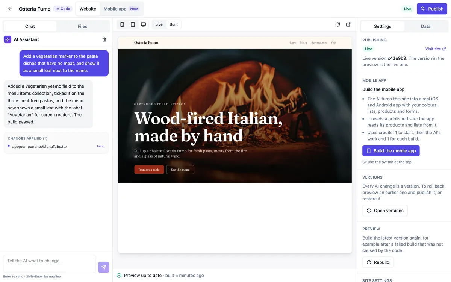This screenshot has width=451, height=282.
Task: Click Request a table in the preview
Action: tap(149, 170)
